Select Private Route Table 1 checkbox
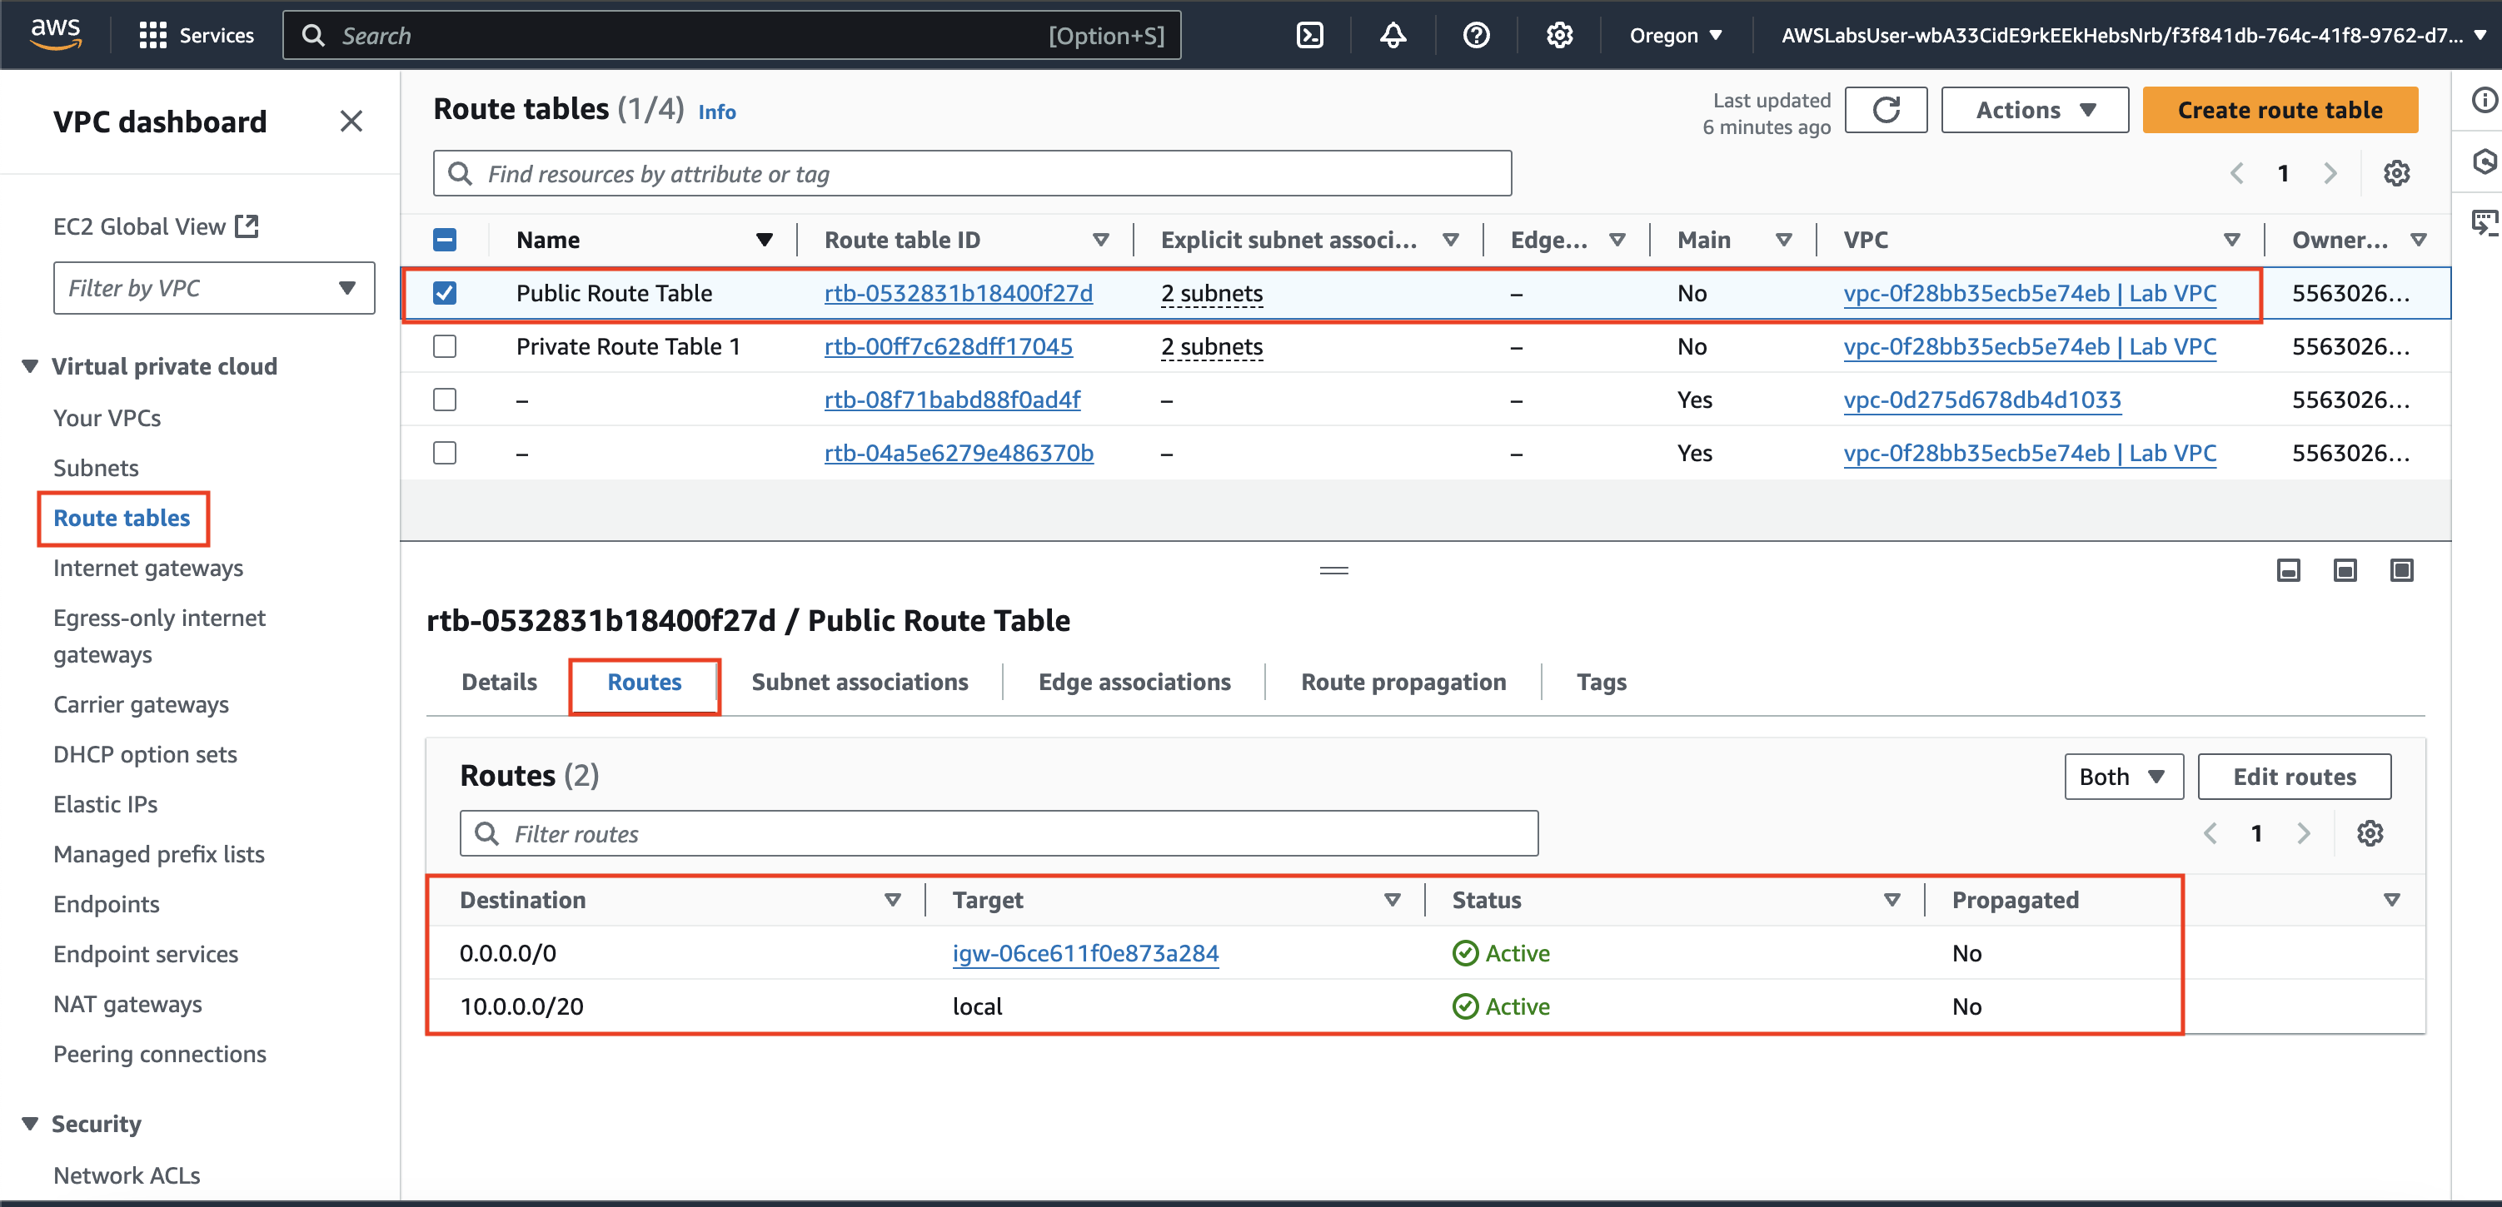Screen dimensions: 2502x1207 [445, 346]
